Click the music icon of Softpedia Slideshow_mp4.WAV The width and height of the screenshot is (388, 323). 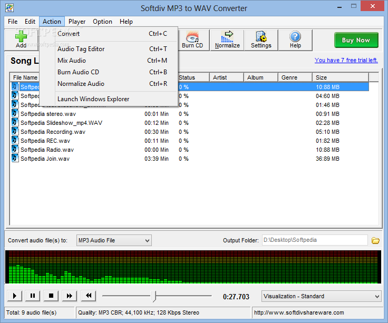pyautogui.click(x=15, y=122)
